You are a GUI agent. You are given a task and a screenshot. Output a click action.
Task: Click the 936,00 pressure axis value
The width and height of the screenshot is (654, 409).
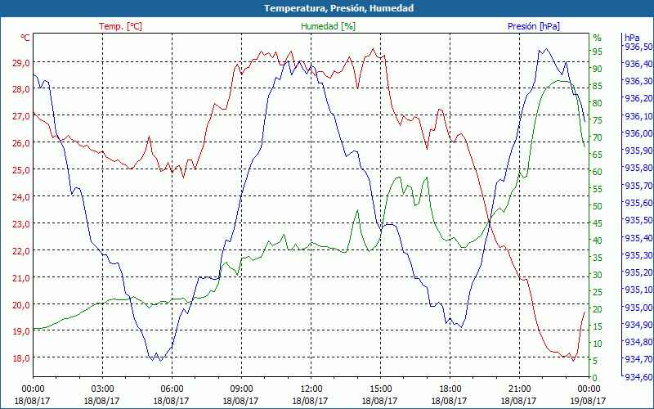(x=637, y=133)
